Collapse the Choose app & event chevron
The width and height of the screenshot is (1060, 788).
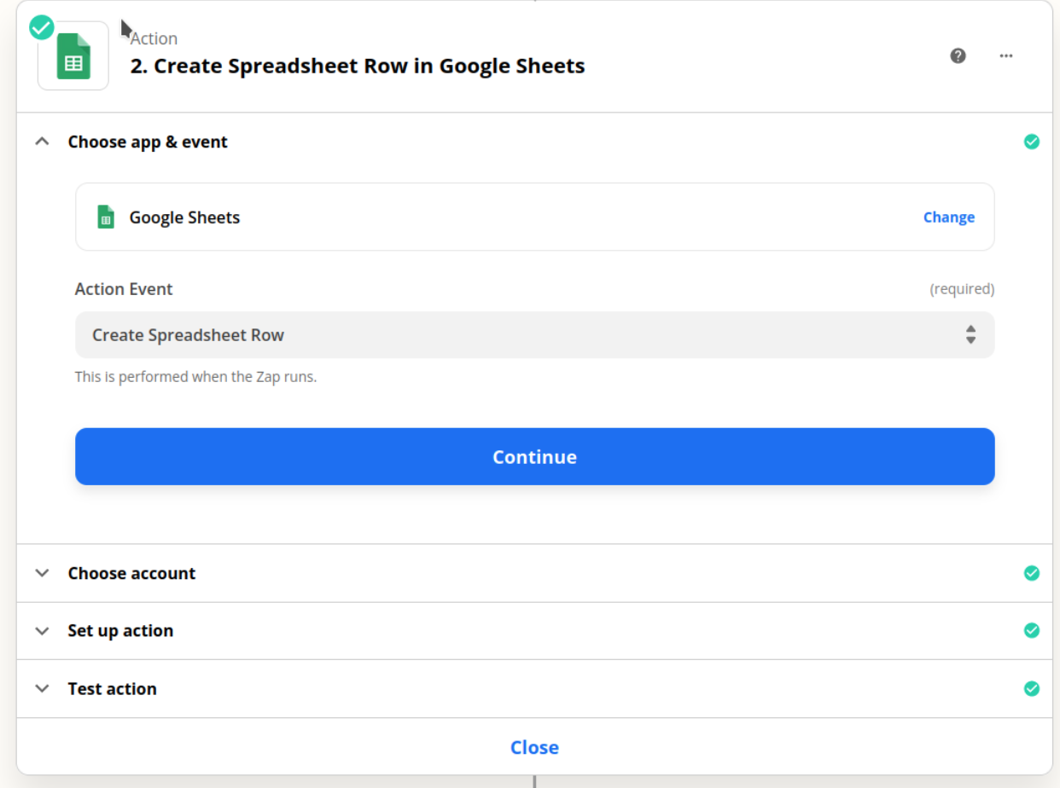coord(42,142)
